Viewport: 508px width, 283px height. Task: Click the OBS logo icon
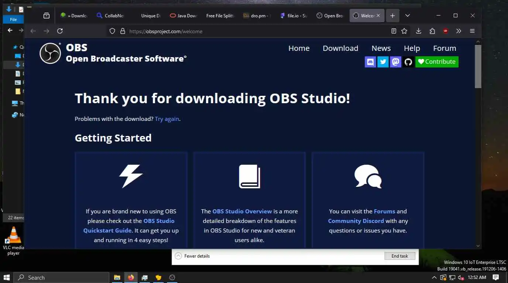pyautogui.click(x=50, y=53)
